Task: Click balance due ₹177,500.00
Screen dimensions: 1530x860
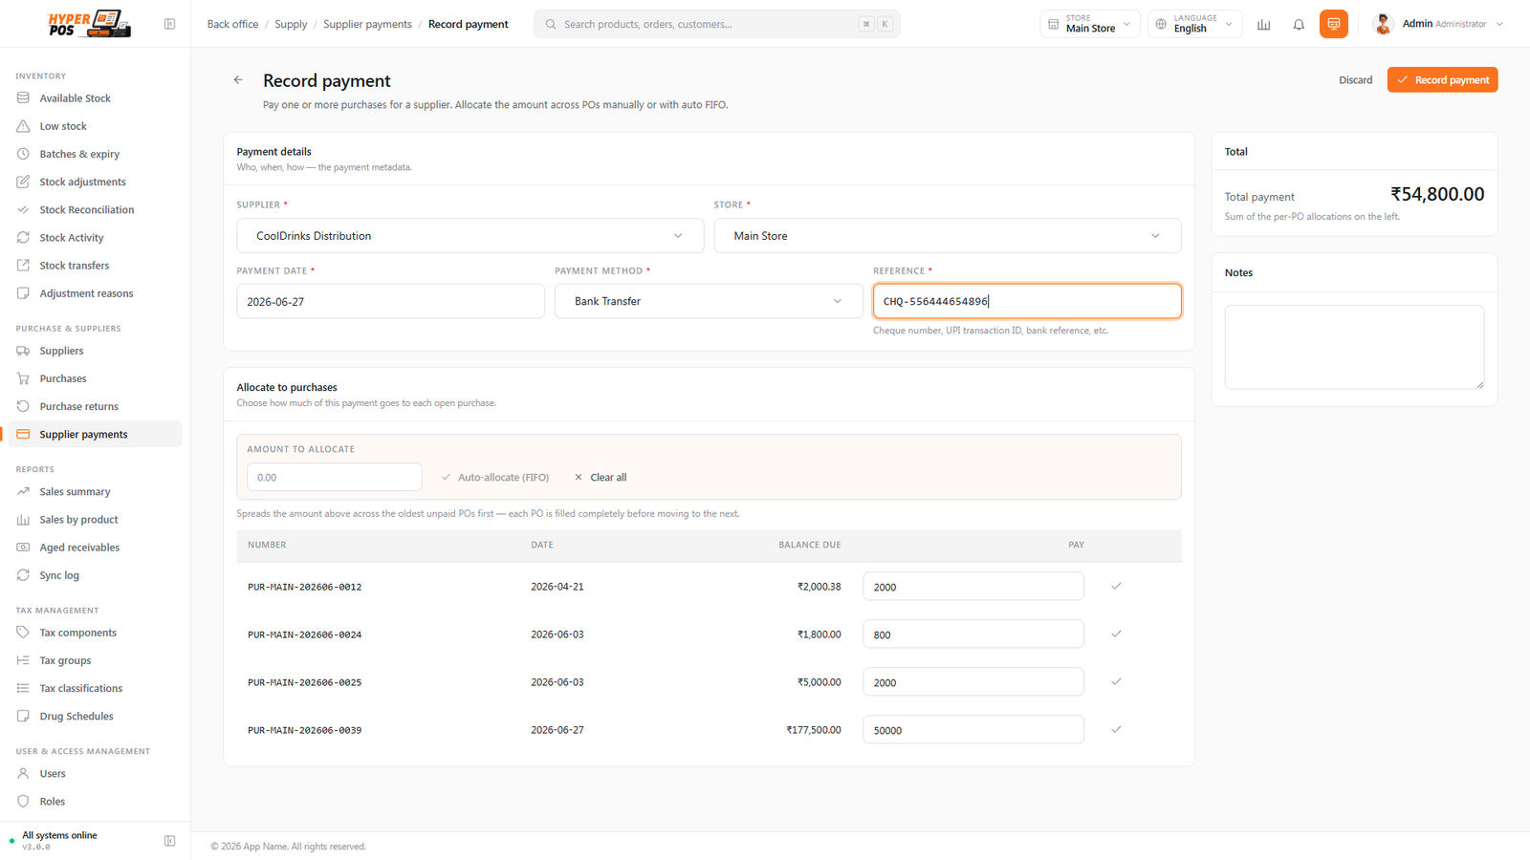Action: (814, 730)
